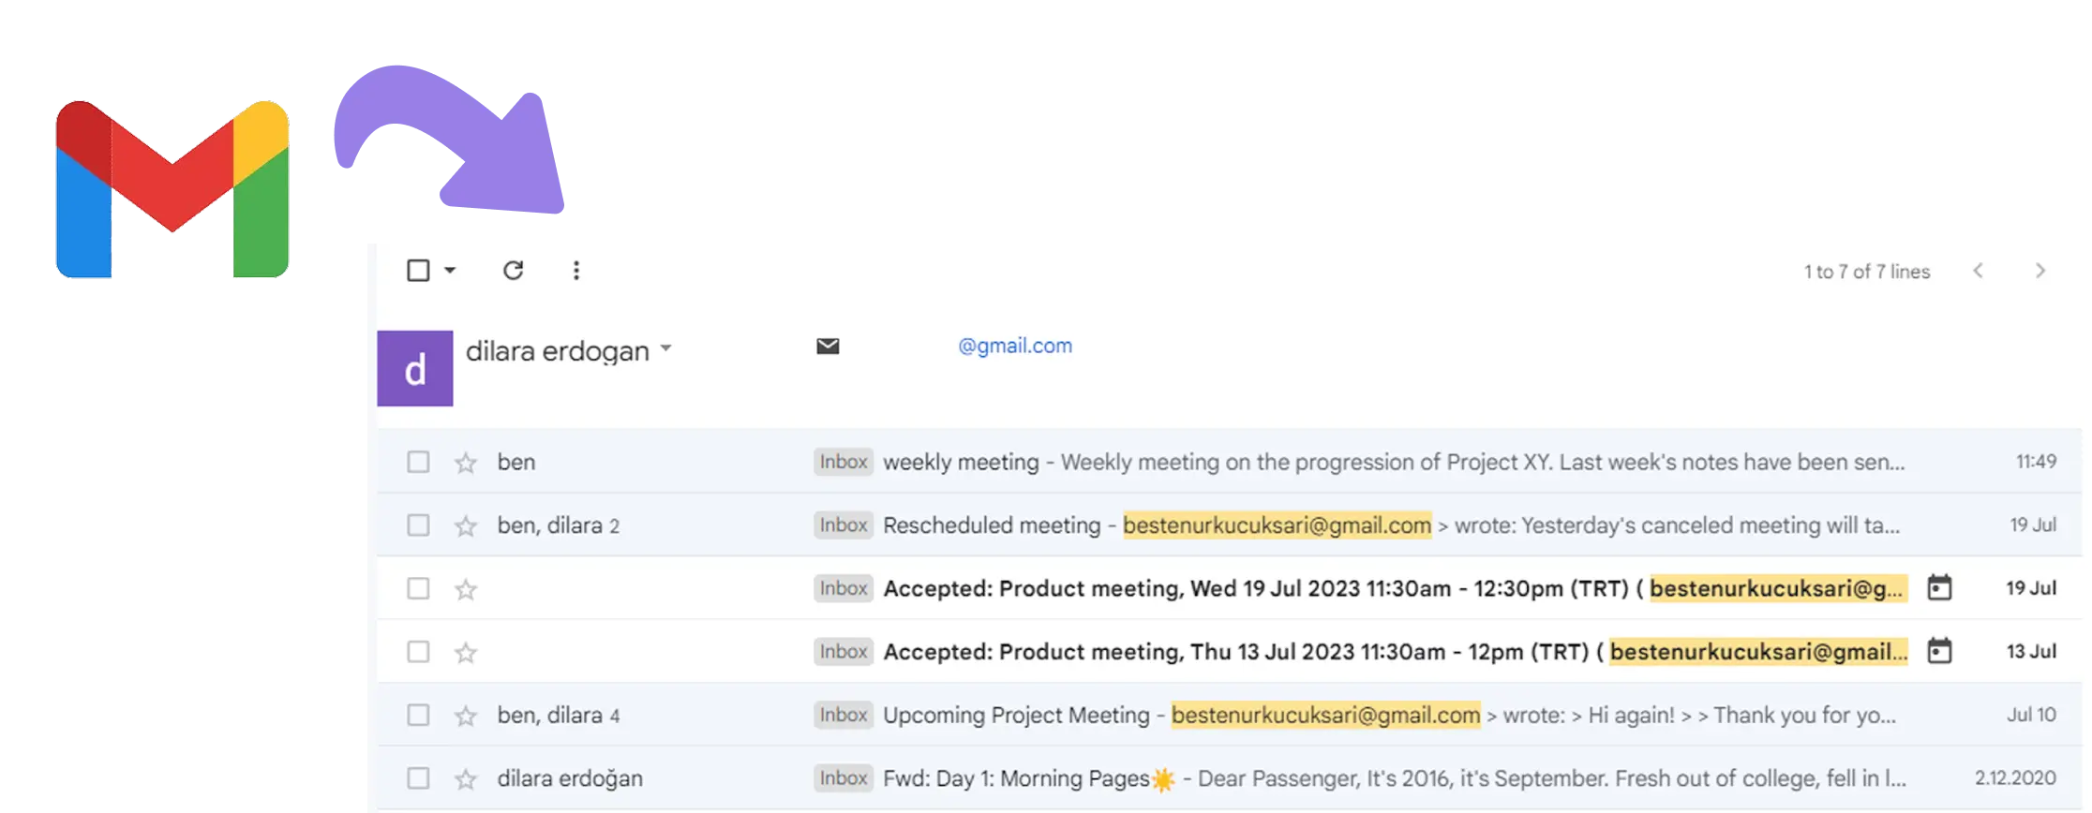Click sender 'ben, dilara 2'

click(558, 525)
